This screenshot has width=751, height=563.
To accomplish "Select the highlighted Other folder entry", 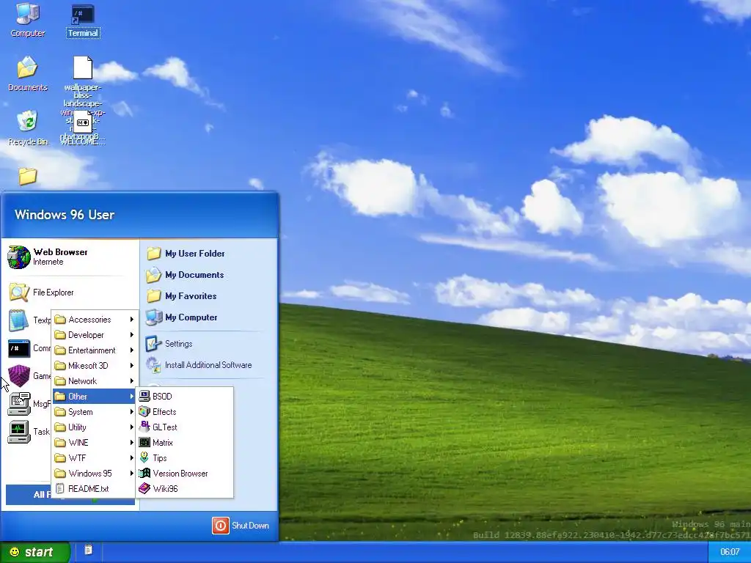I will [94, 397].
